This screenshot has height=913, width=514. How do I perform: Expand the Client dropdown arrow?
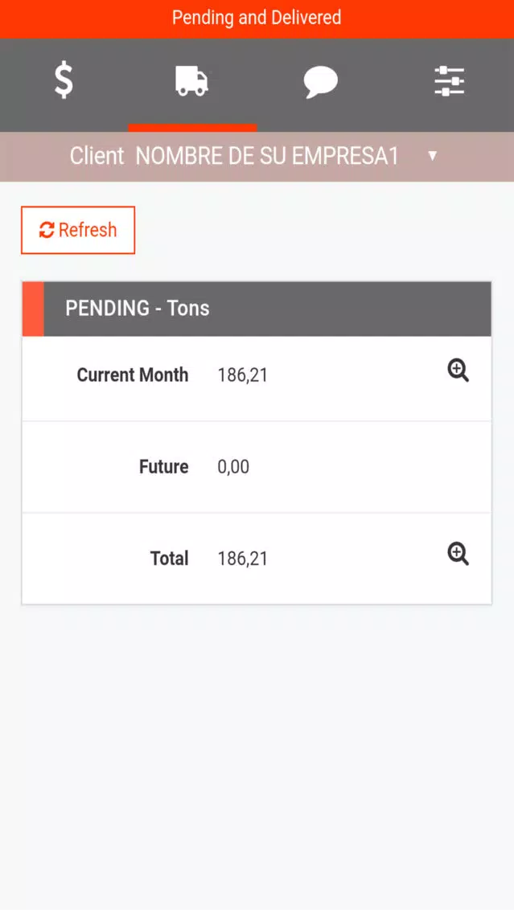[x=433, y=155]
